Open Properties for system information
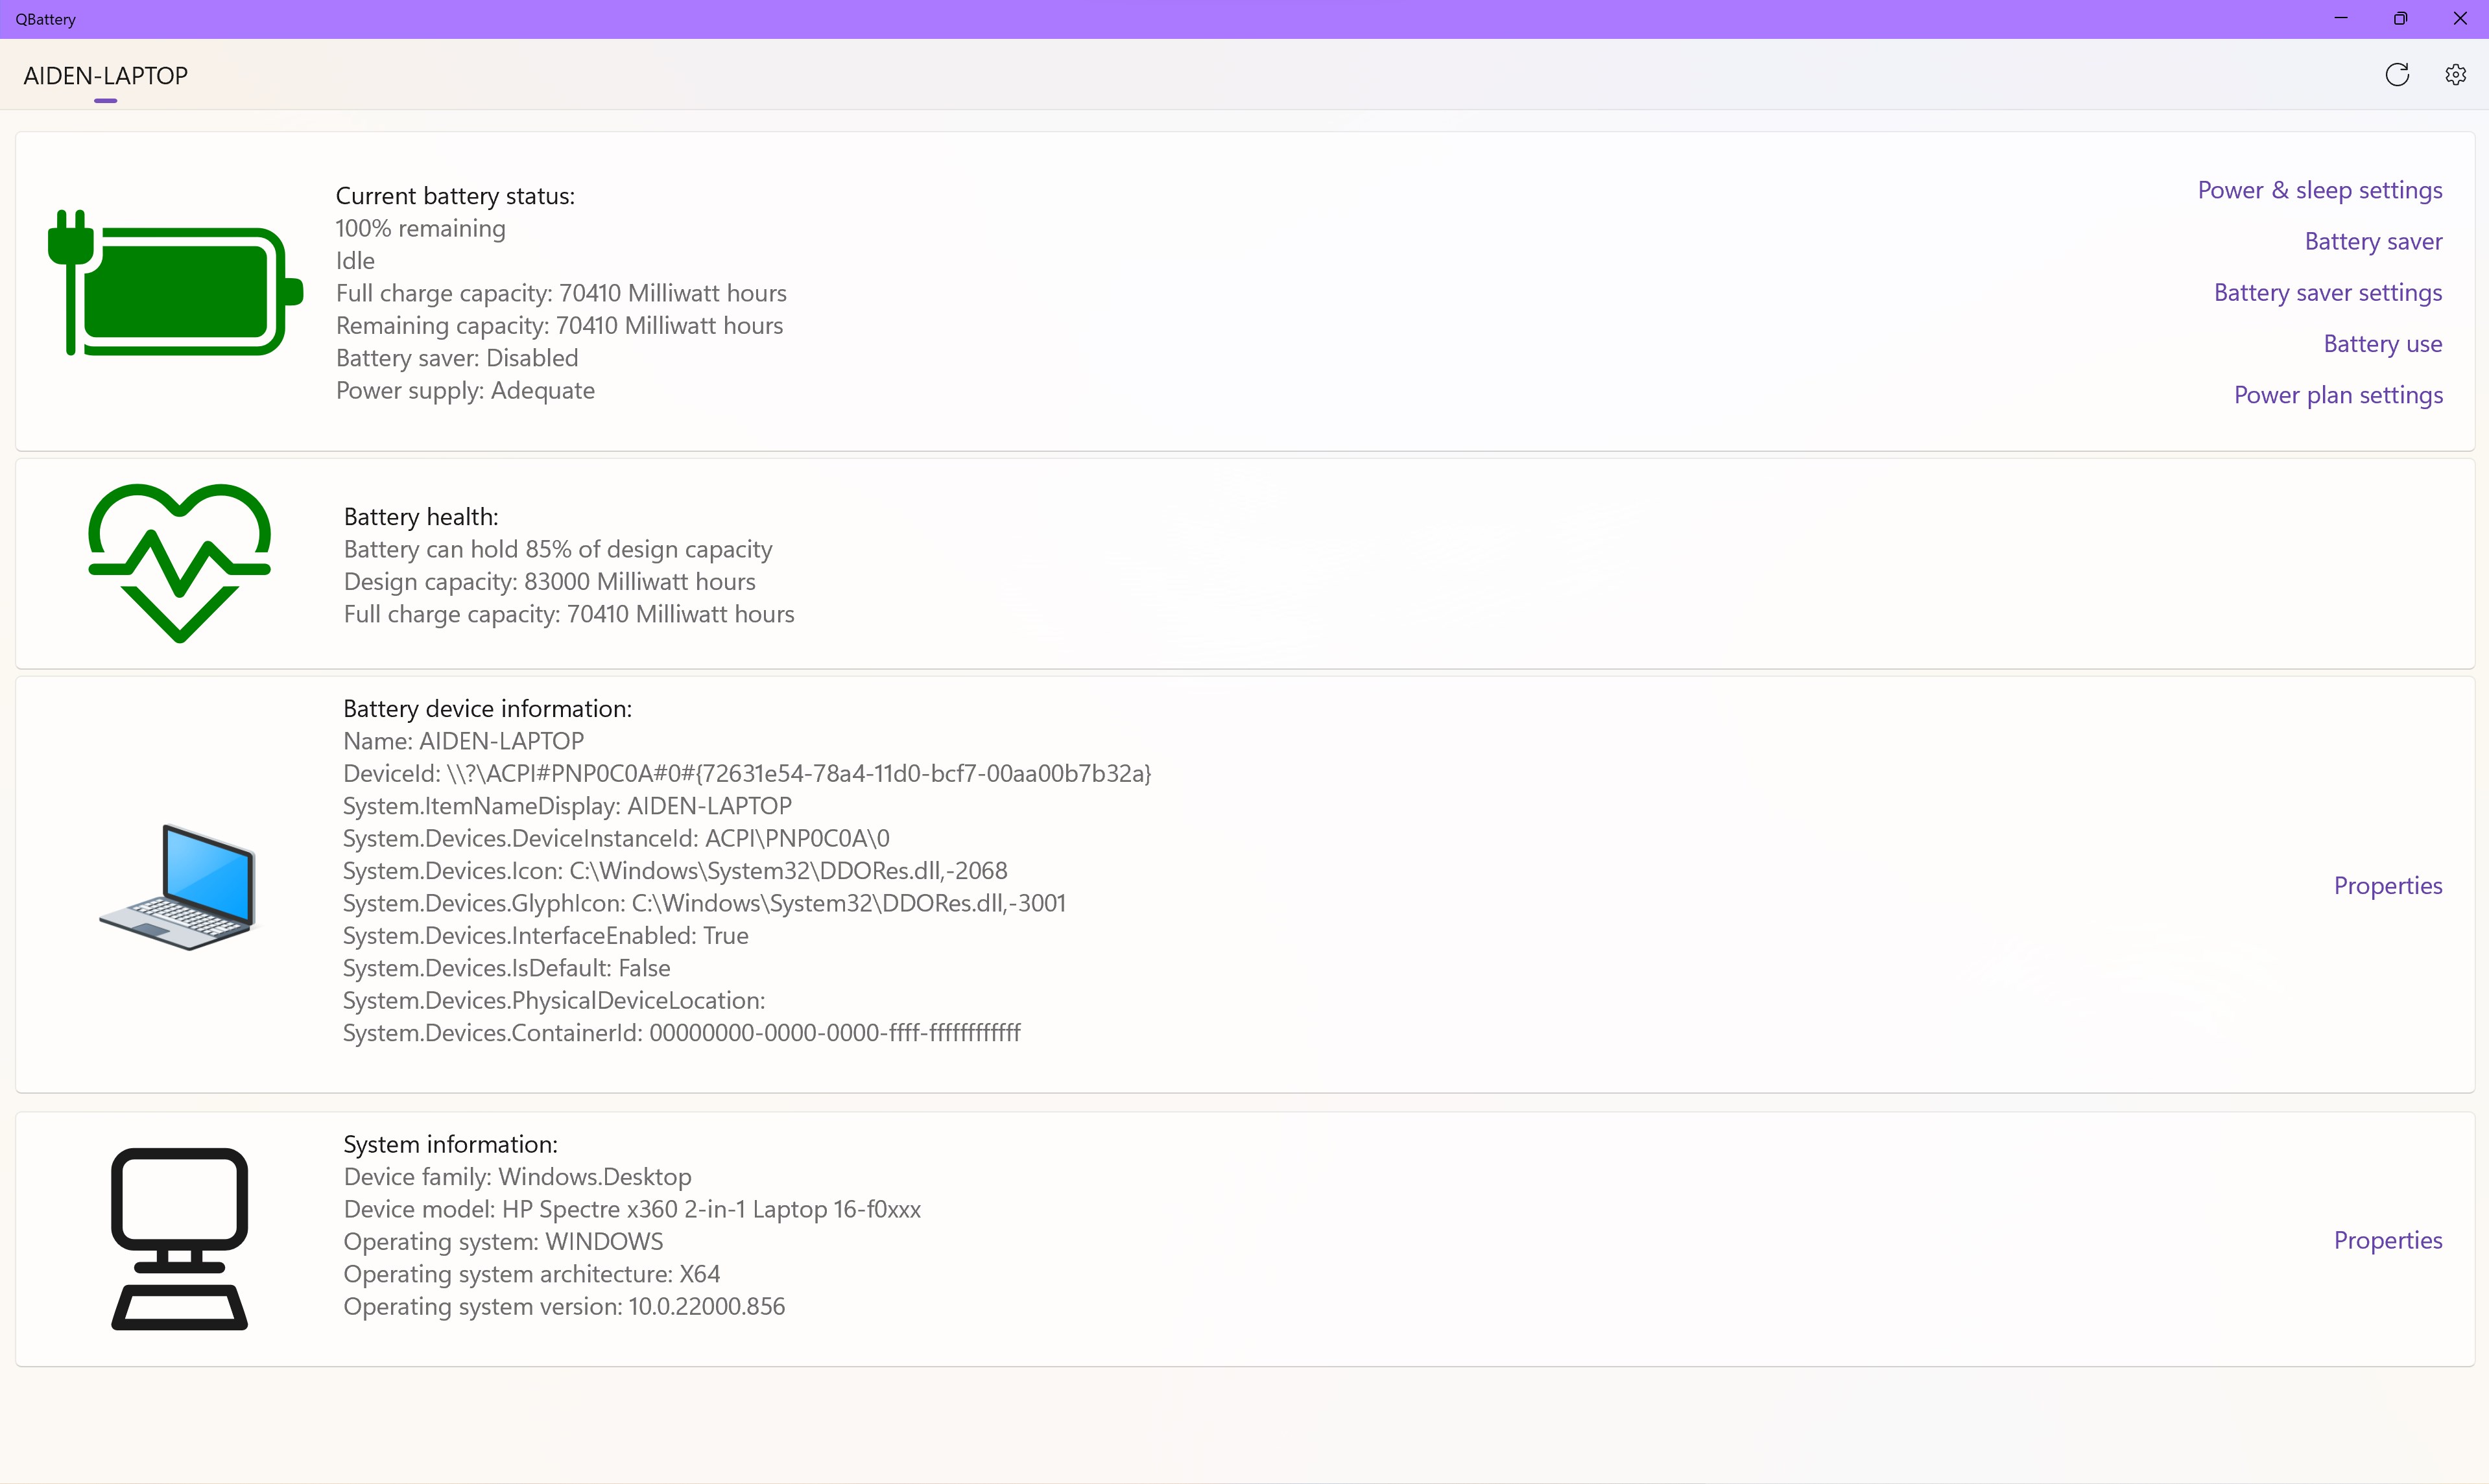 tap(2387, 1240)
